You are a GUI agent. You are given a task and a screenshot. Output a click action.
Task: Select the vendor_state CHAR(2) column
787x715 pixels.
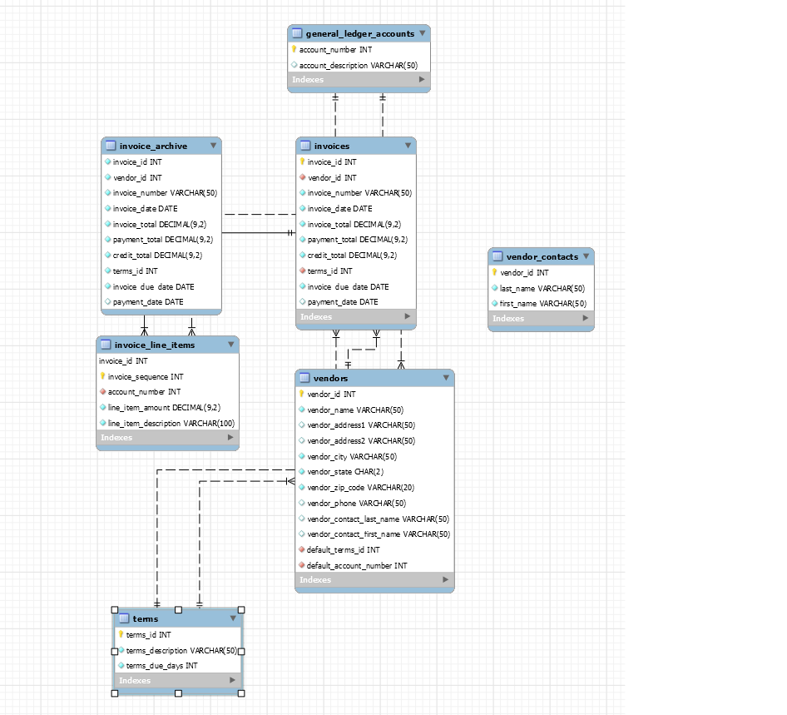pos(374,471)
